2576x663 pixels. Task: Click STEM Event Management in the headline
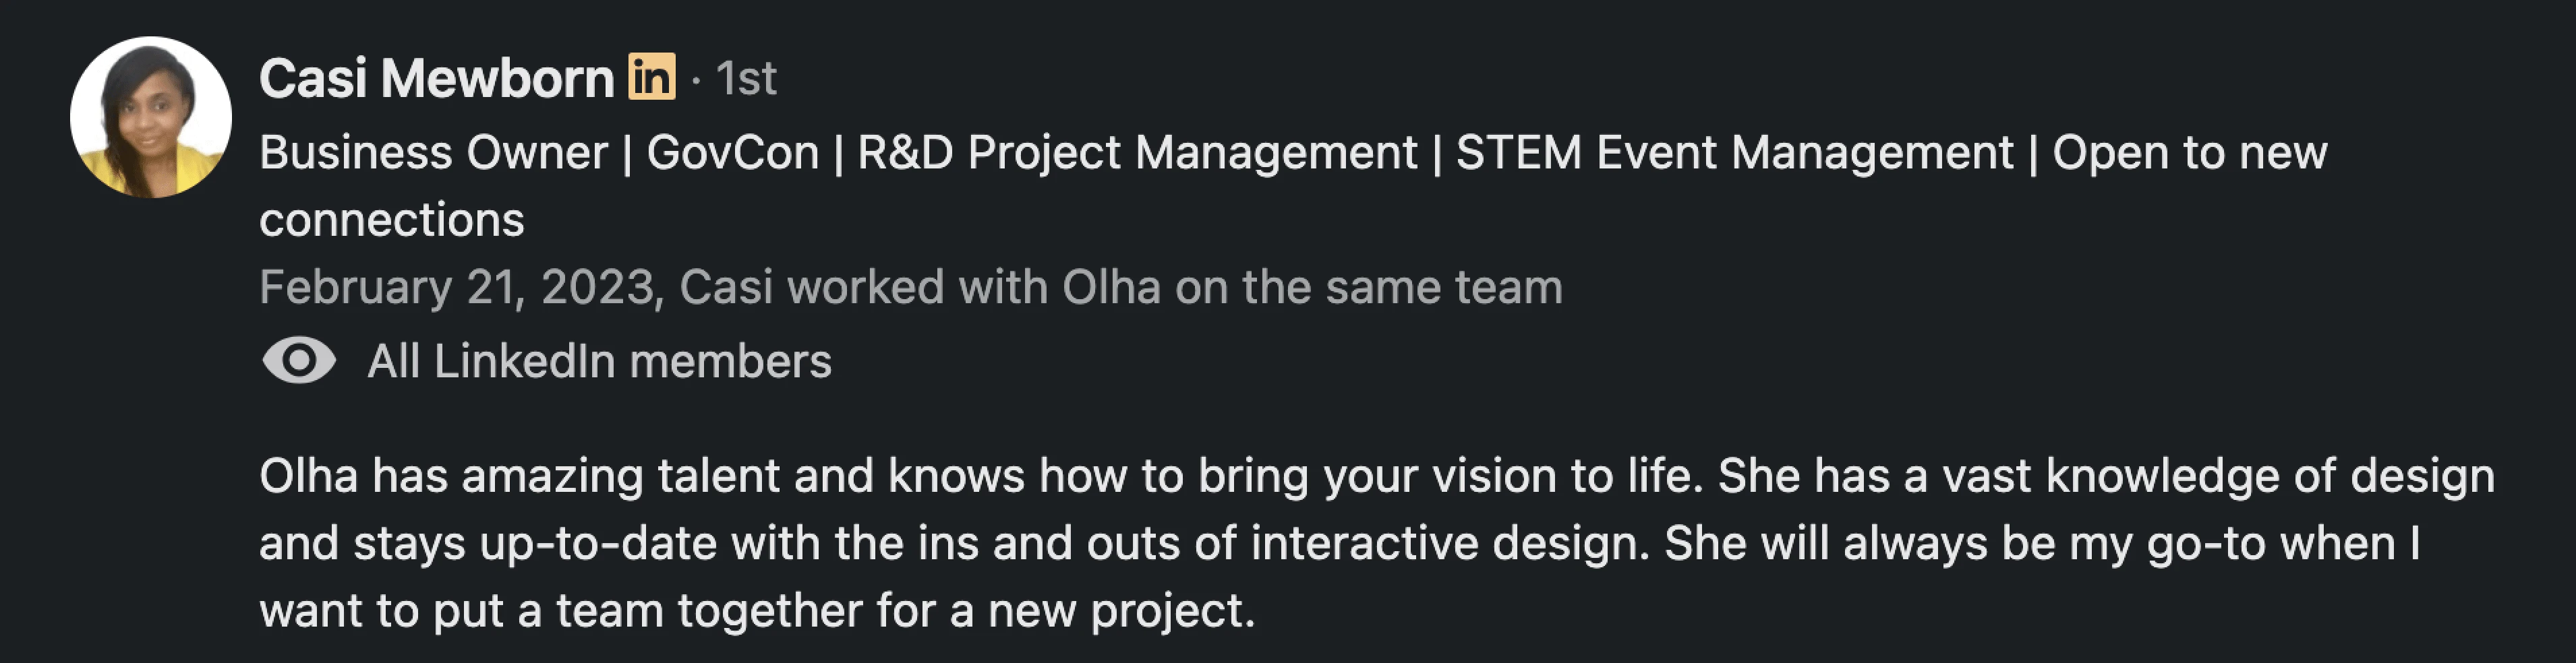[x=1734, y=153]
